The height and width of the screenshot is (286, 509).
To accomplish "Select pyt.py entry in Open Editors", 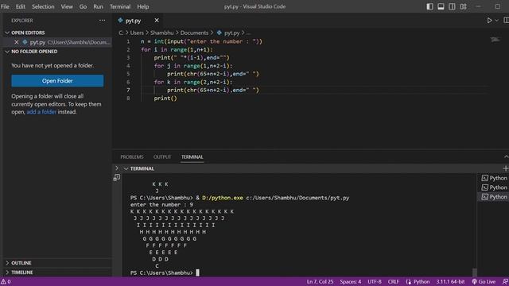I will pyautogui.click(x=57, y=42).
